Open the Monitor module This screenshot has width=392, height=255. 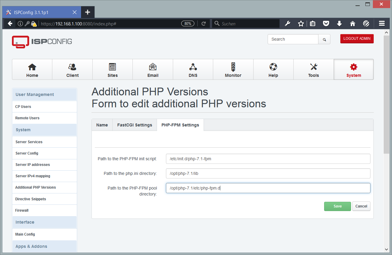point(233,69)
